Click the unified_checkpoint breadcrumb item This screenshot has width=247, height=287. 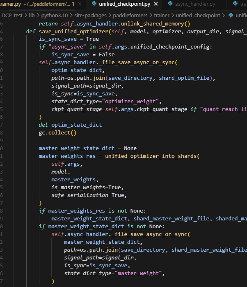(198, 16)
